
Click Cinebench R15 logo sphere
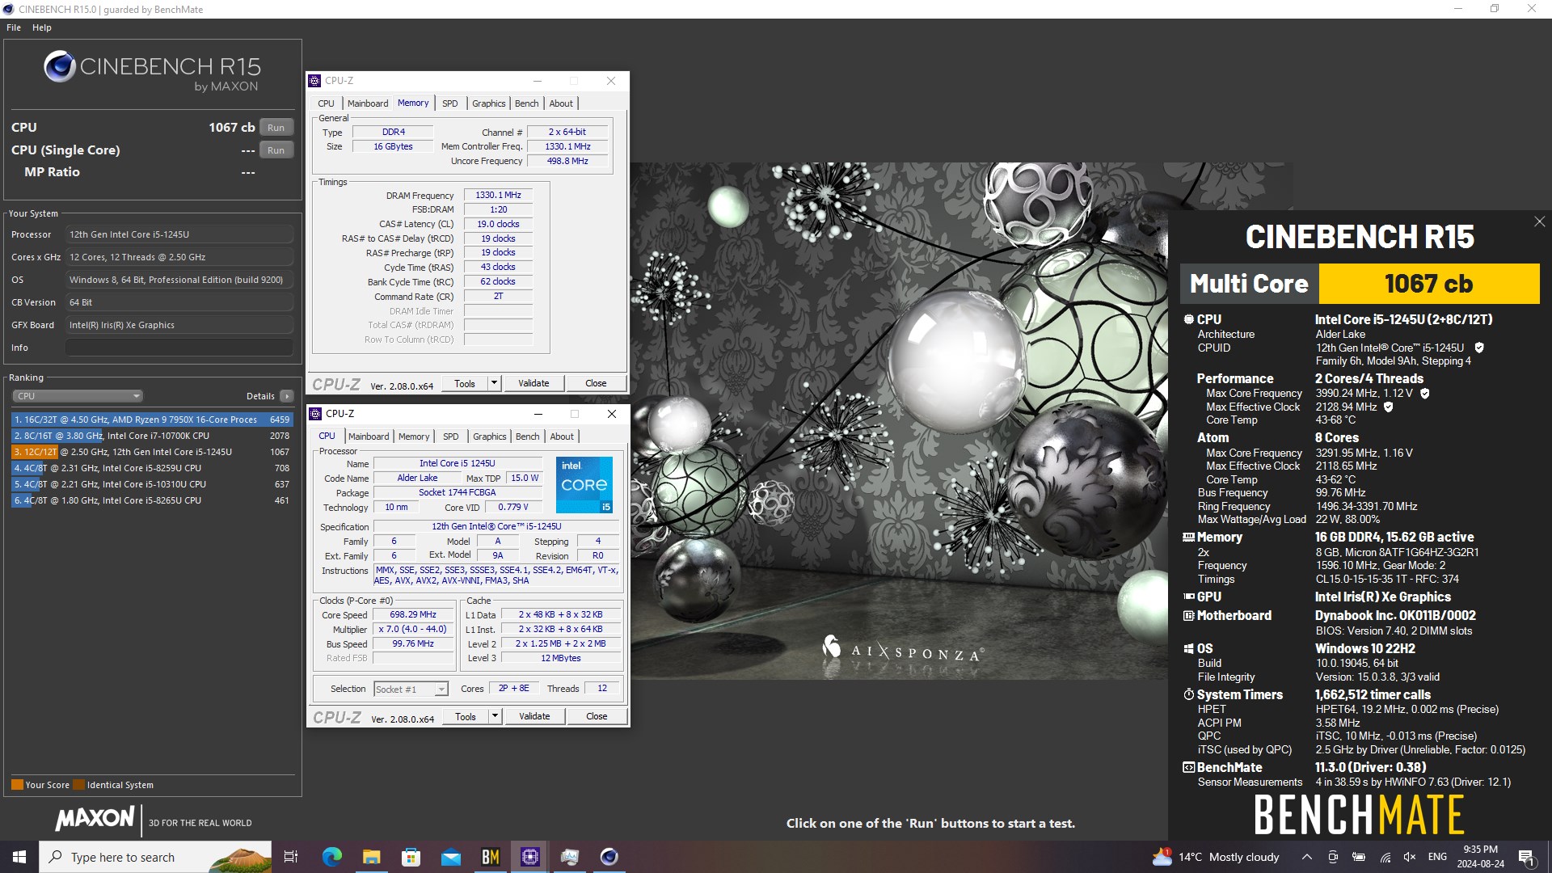60,66
